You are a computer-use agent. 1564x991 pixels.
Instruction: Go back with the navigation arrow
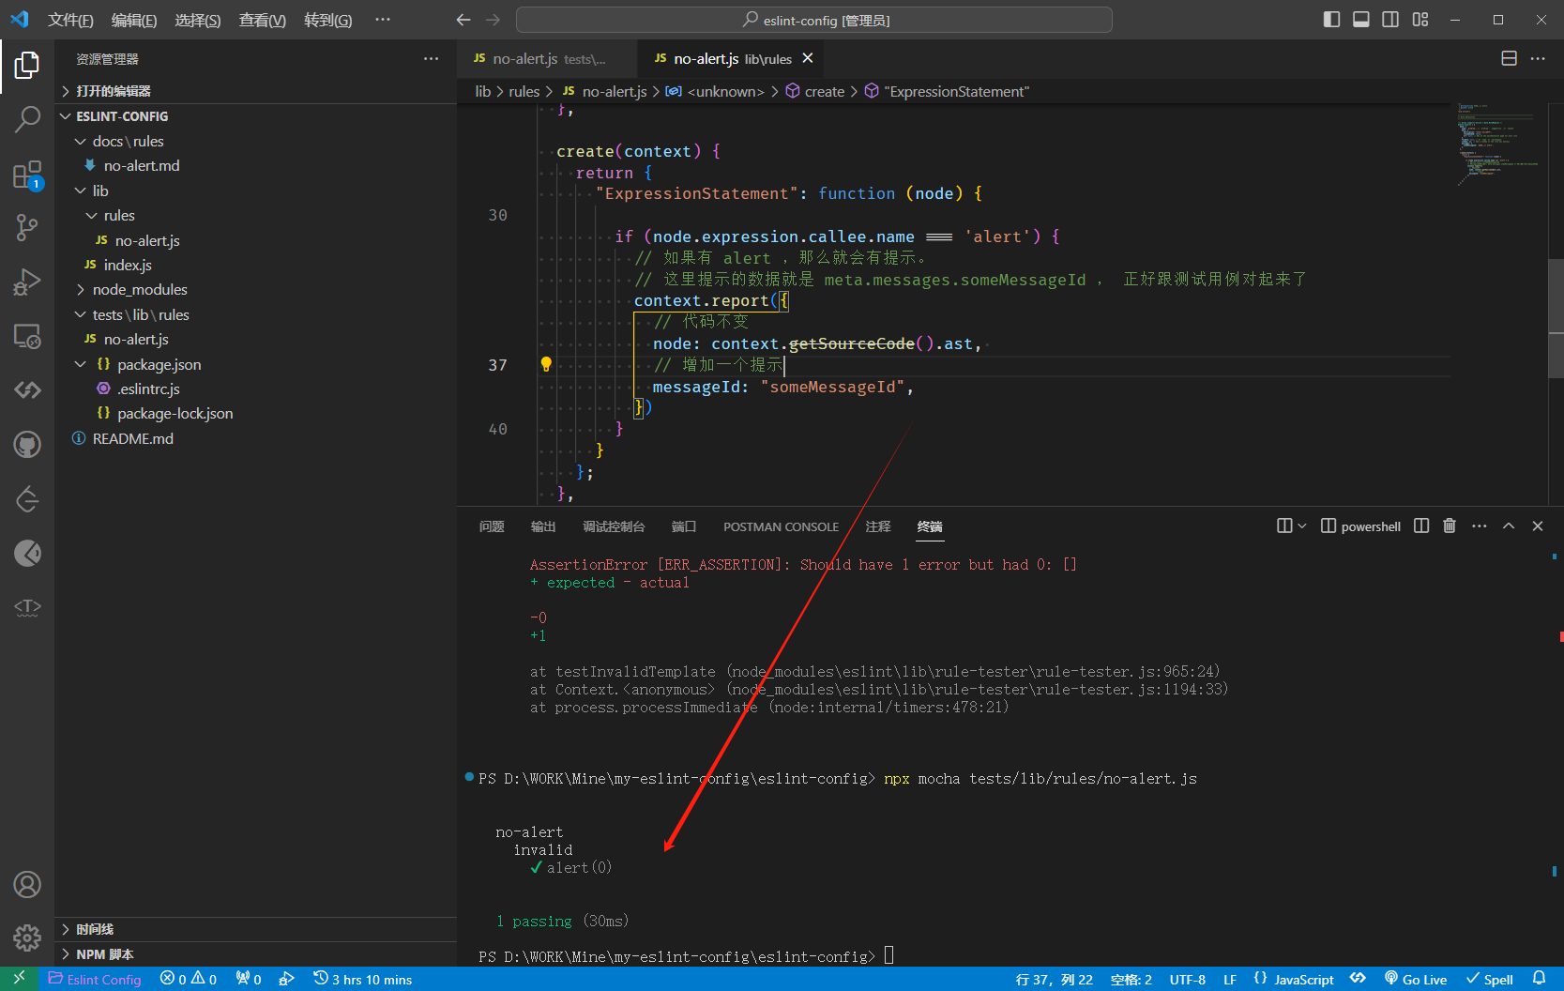(x=463, y=20)
